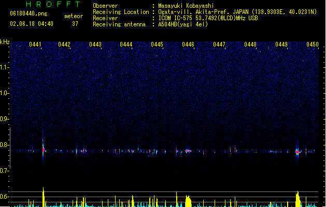Click the Receiving antenna label
Image resolution: width=326 pixels, height=207 pixels.
pos(119,24)
